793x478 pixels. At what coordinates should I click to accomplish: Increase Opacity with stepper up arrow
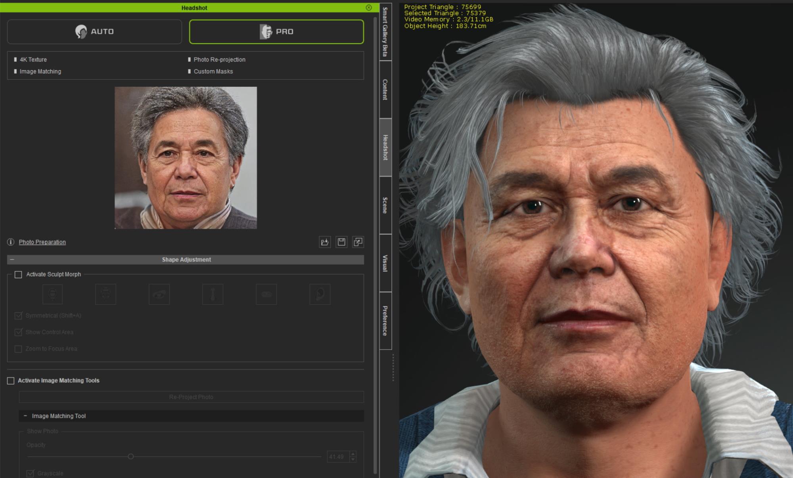[353, 454]
